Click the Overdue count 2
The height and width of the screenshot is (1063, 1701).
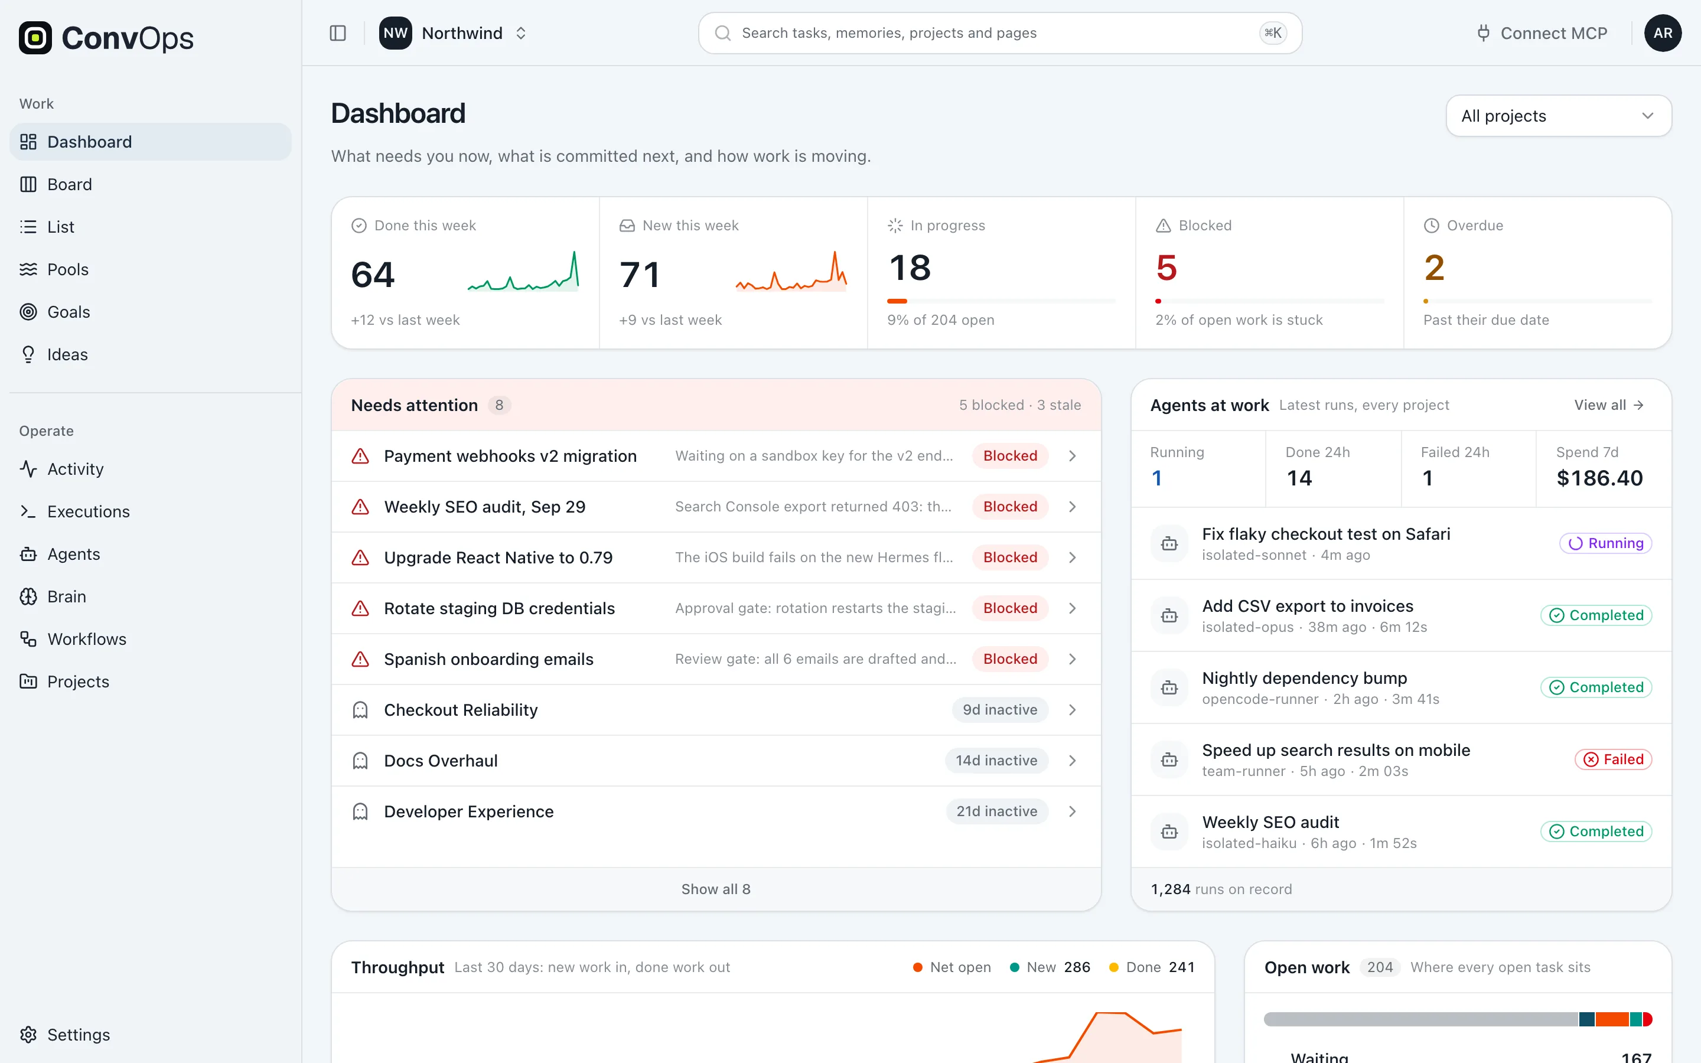[x=1434, y=268]
